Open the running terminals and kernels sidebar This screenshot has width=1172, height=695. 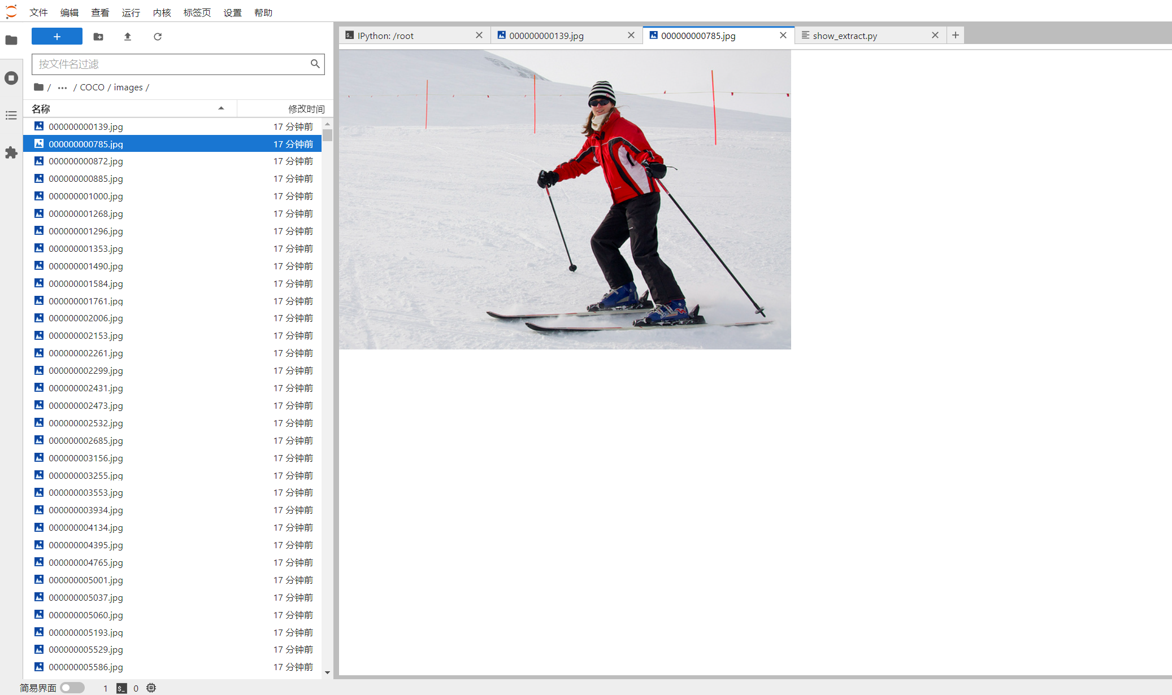tap(11, 78)
